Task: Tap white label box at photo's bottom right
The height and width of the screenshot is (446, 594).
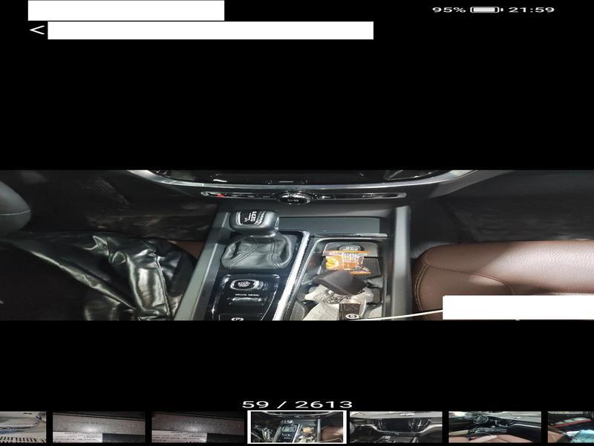Action: pos(518,308)
